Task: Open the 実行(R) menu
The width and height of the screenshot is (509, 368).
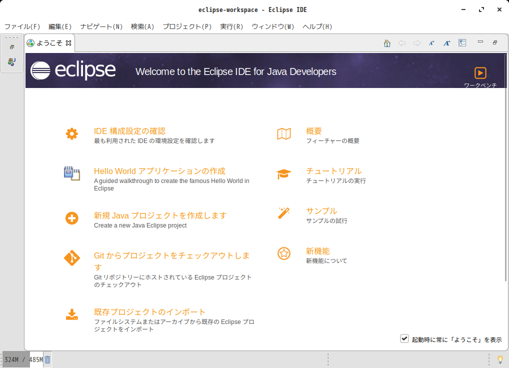Action: [231, 26]
